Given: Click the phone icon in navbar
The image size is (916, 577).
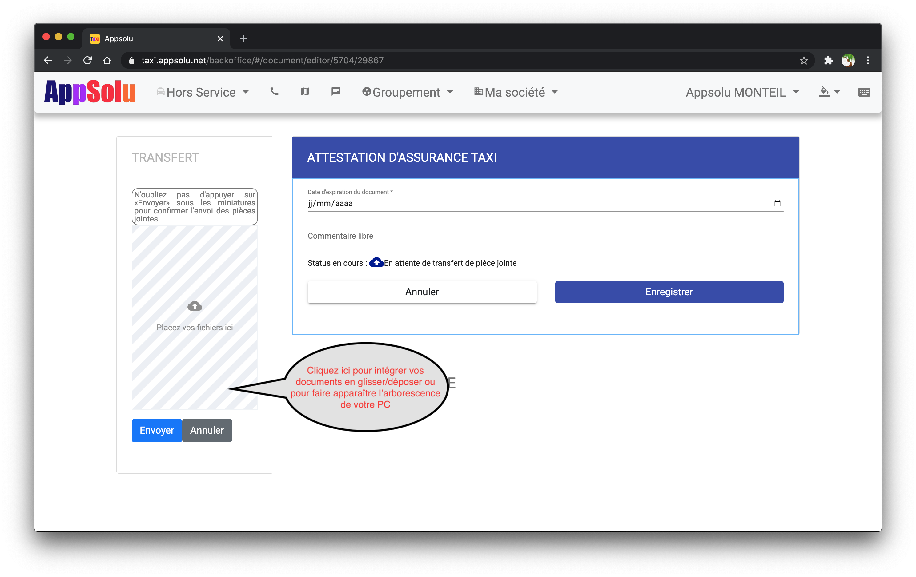Looking at the screenshot, I should [274, 92].
